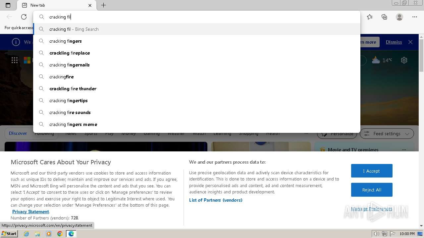Screen dimensions: 424x238
Task: Open media player taskbar icon
Action: (49, 234)
